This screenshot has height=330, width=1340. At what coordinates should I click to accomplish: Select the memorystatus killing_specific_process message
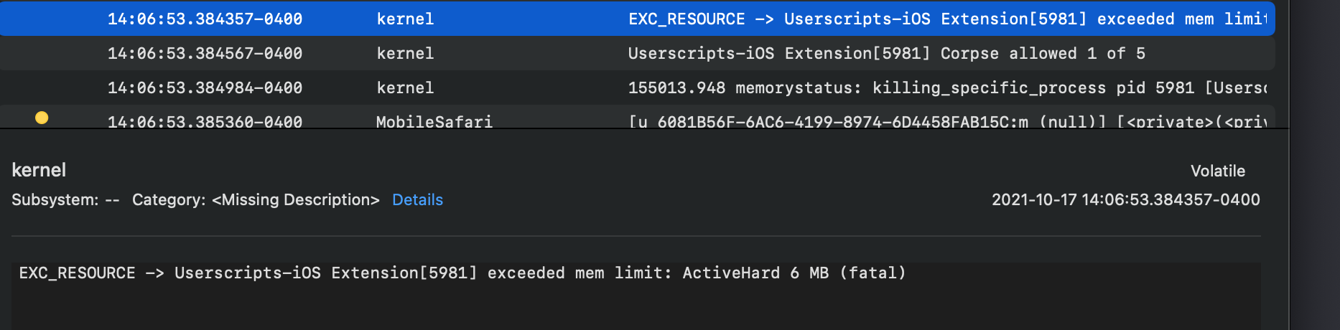(x=947, y=88)
